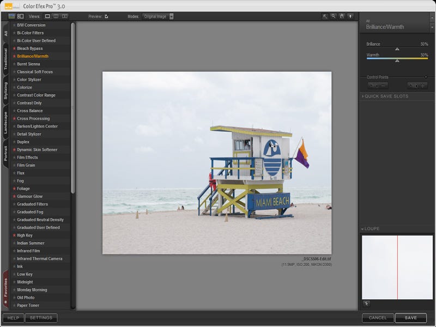Expand the Control Points section toggle

pos(426,77)
